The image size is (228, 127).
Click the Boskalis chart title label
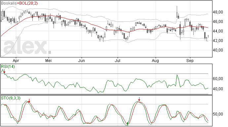[9, 3]
